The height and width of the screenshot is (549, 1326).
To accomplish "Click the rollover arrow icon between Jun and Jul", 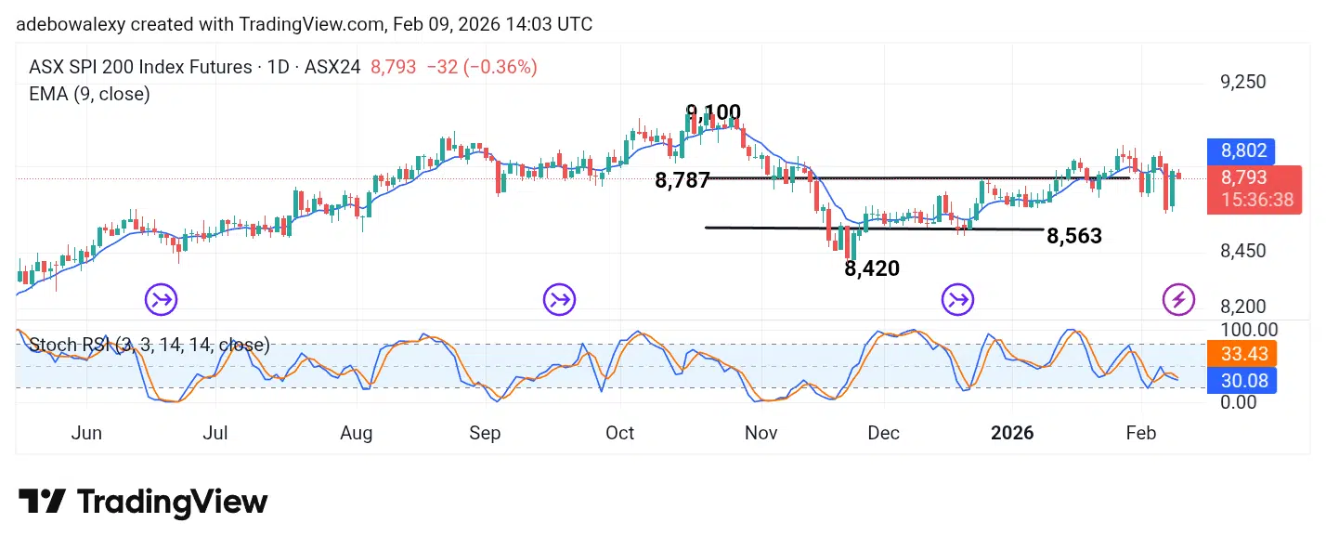I will click(161, 299).
